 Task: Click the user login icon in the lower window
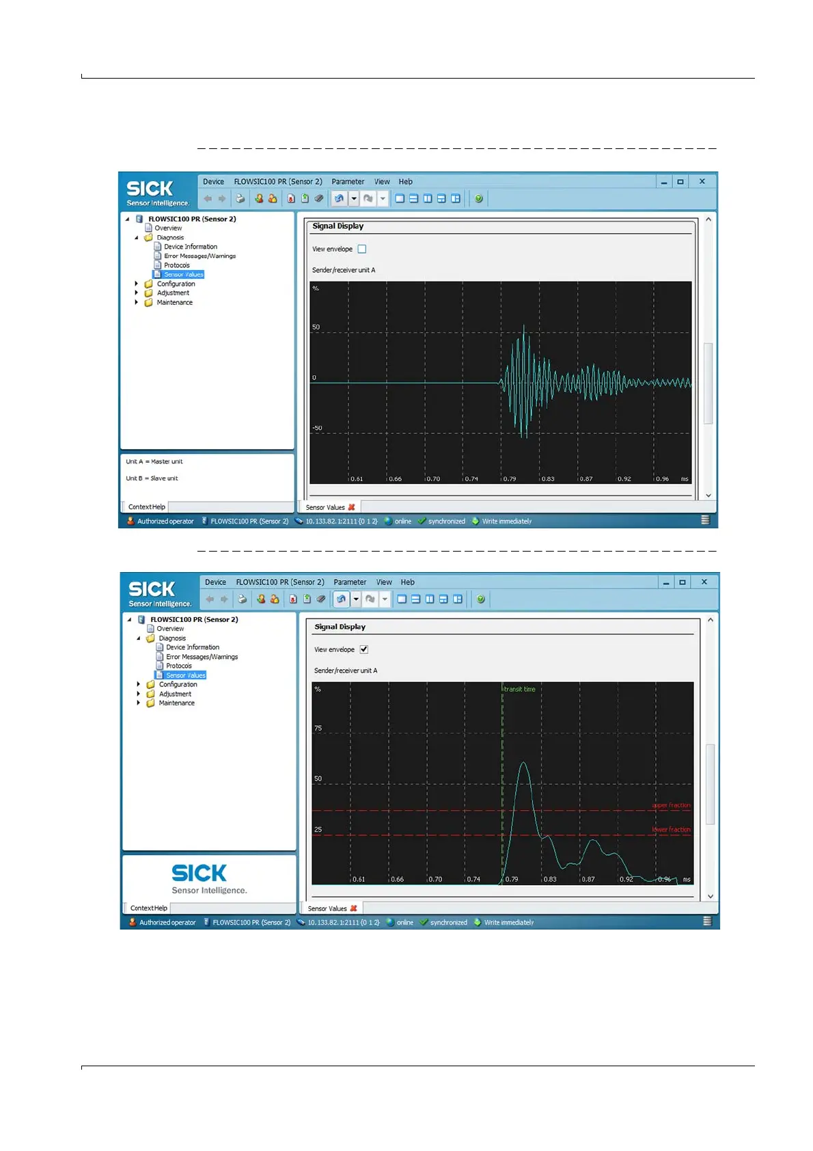tap(261, 599)
